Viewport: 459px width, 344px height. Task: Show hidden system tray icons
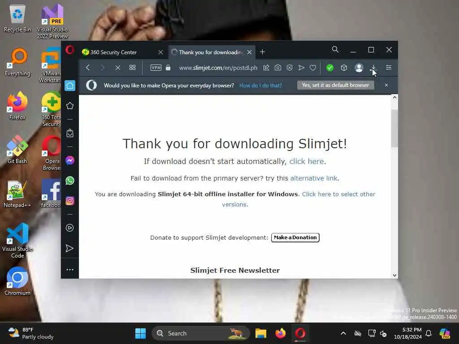(343, 333)
